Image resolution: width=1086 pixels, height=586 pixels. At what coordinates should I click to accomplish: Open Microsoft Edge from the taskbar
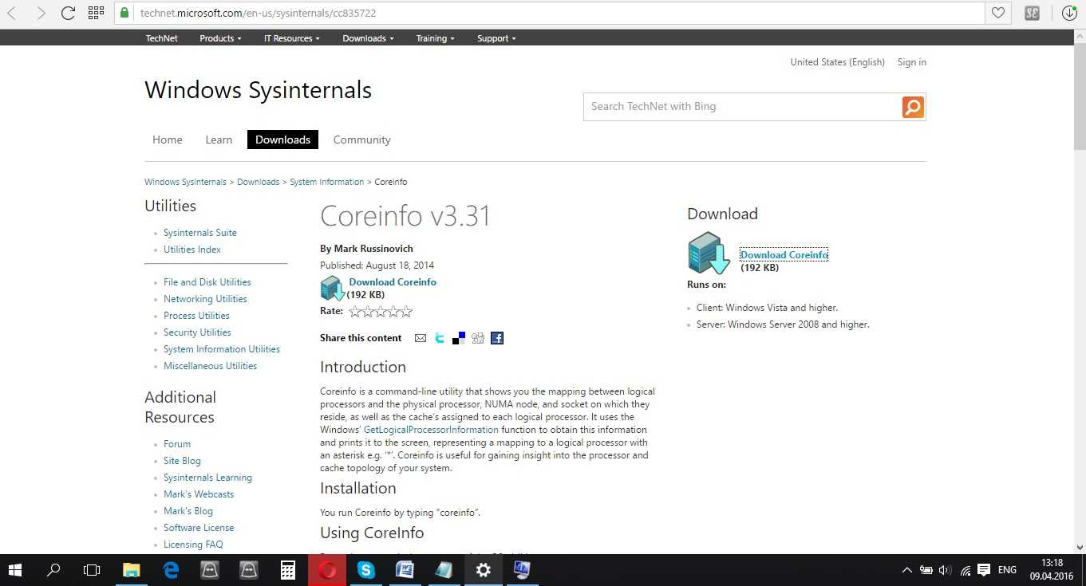[x=171, y=570]
